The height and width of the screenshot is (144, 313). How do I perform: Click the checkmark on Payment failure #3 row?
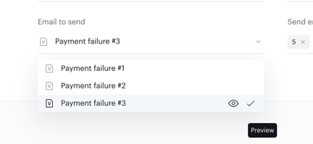251,103
